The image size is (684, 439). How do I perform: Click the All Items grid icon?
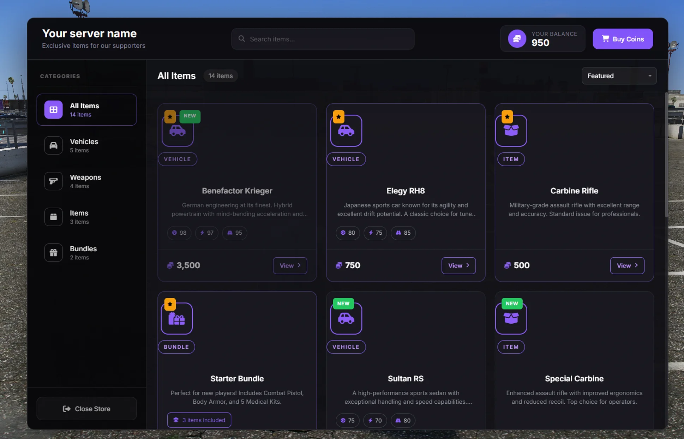[x=53, y=109]
